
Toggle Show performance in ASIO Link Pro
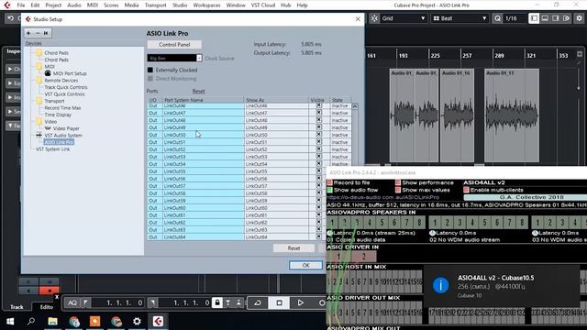398,182
